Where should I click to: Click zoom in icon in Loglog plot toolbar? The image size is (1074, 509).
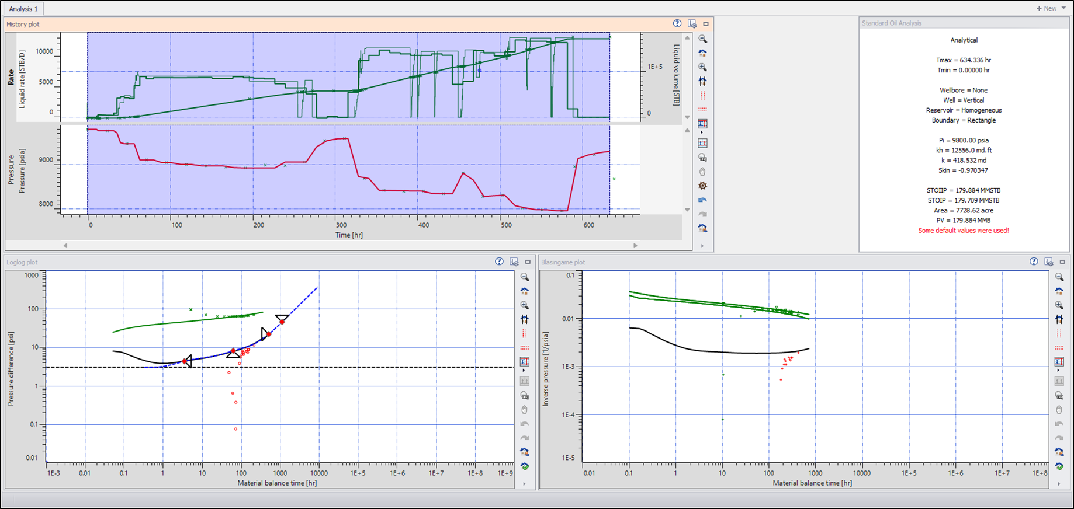pyautogui.click(x=524, y=305)
